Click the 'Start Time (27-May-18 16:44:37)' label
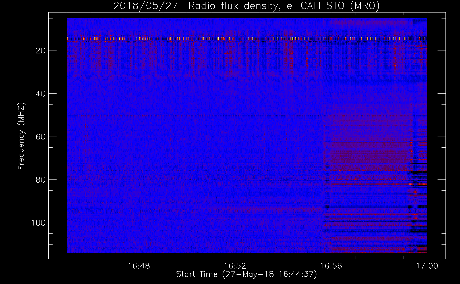The height and width of the screenshot is (284, 460). [x=246, y=274]
